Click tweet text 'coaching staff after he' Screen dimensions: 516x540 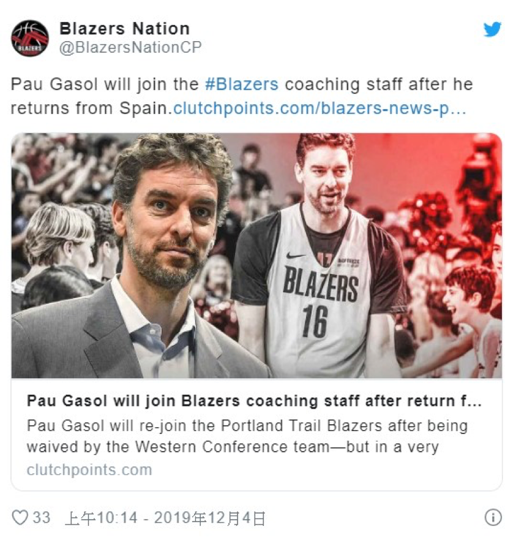(x=379, y=85)
